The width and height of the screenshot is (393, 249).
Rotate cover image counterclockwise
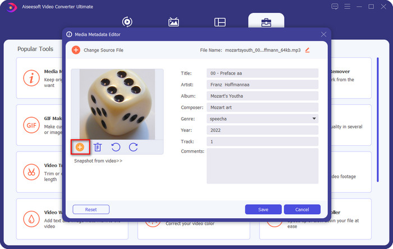click(x=116, y=147)
